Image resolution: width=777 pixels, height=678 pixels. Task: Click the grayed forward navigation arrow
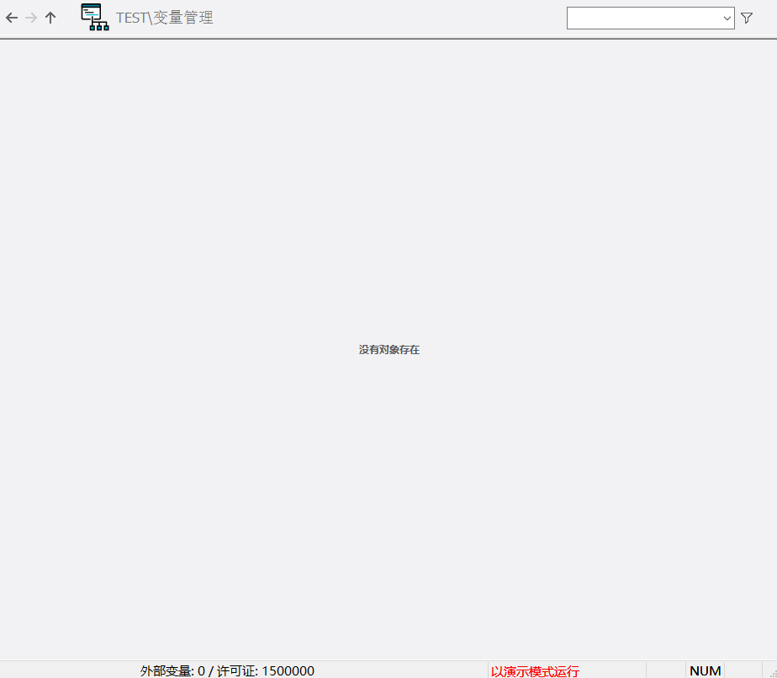[31, 18]
